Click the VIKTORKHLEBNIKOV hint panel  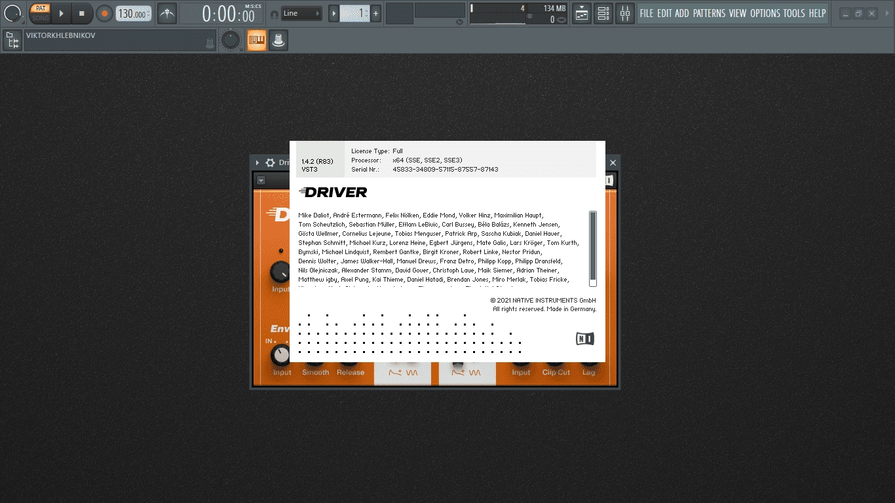pos(120,41)
